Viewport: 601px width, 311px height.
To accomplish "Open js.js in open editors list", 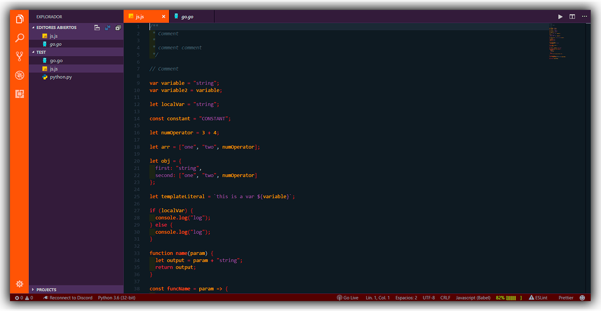I will 76,36.
